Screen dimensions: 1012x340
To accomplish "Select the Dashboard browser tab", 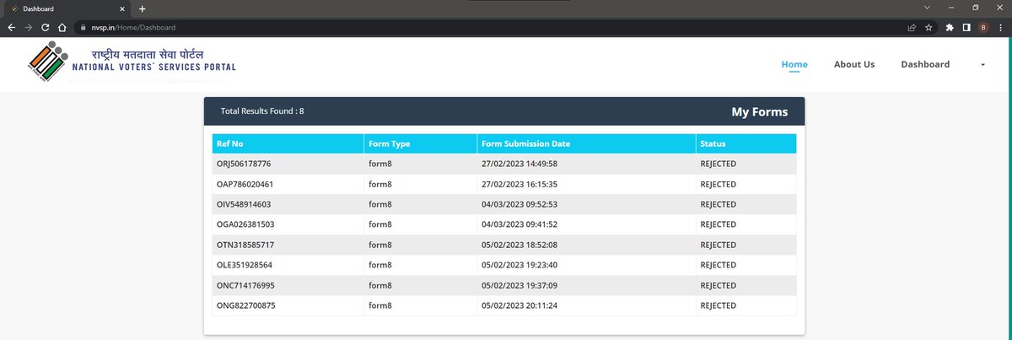I will [66, 8].
